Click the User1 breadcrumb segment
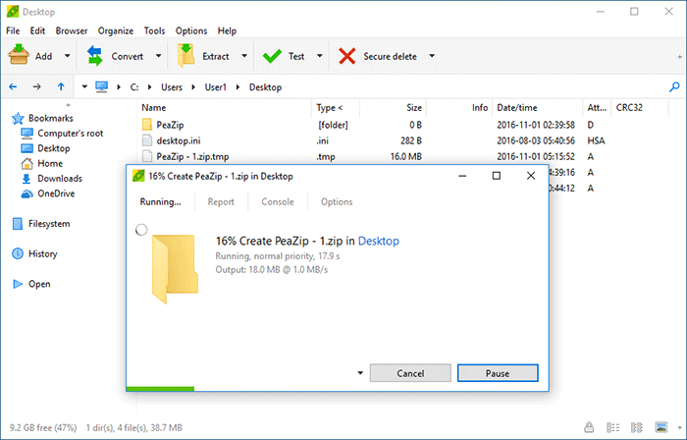The image size is (687, 440). (216, 87)
